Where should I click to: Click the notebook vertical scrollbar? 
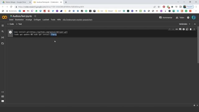pos(198,45)
